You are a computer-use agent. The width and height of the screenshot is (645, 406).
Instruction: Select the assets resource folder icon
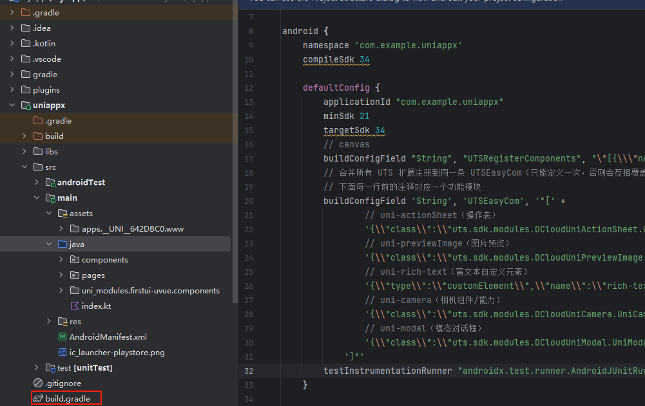click(63, 214)
